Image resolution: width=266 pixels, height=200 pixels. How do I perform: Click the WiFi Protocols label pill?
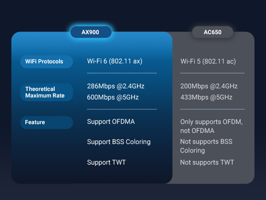[x=47, y=61]
